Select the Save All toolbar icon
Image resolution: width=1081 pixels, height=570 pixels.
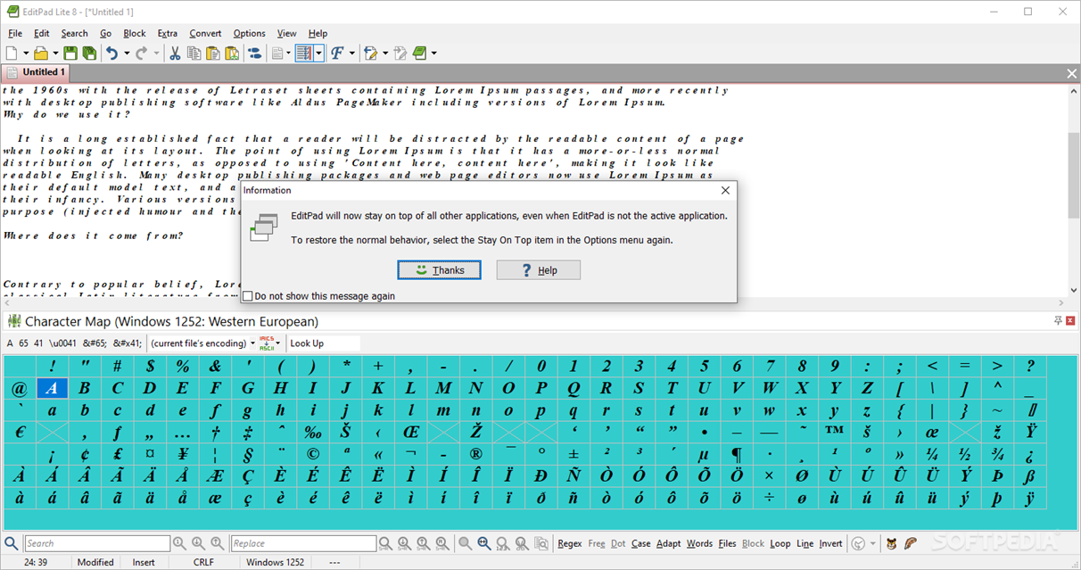90,53
